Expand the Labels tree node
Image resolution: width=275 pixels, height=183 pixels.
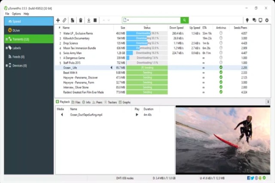(7, 48)
